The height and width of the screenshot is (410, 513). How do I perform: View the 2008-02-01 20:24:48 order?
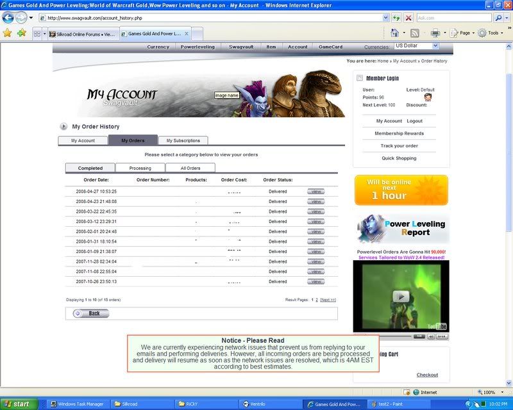click(315, 231)
